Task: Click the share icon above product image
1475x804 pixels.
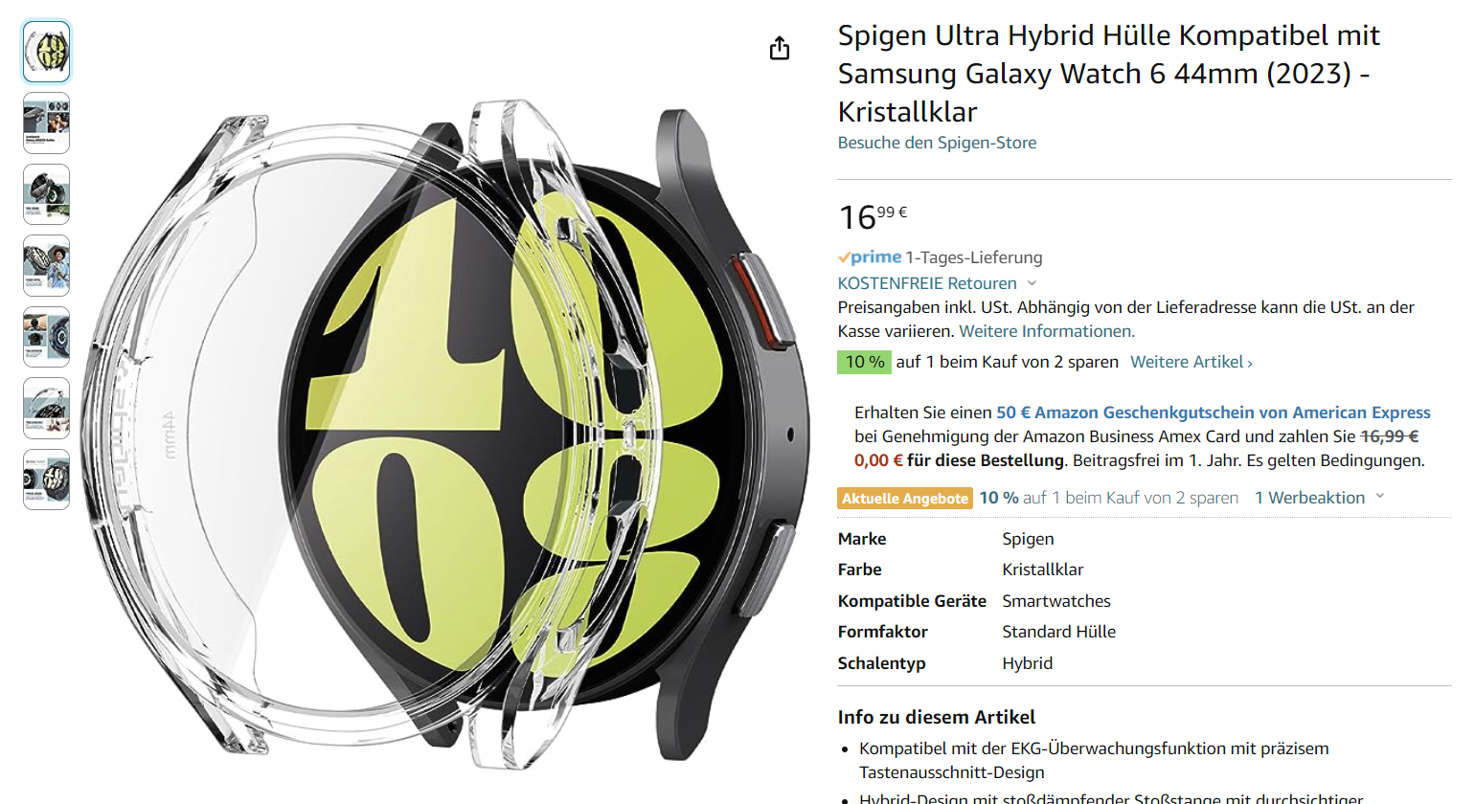Action: [x=780, y=48]
